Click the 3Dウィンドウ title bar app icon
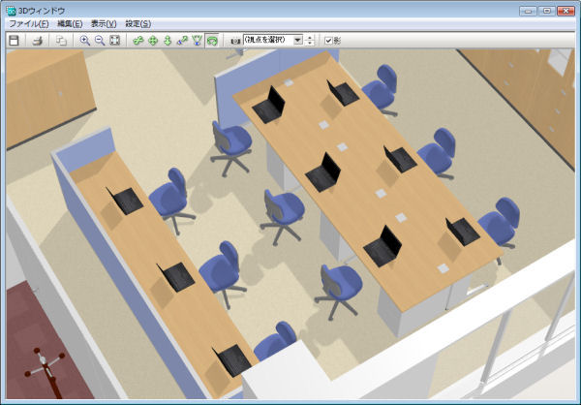Viewport: 581px width, 405px height. click(x=11, y=11)
